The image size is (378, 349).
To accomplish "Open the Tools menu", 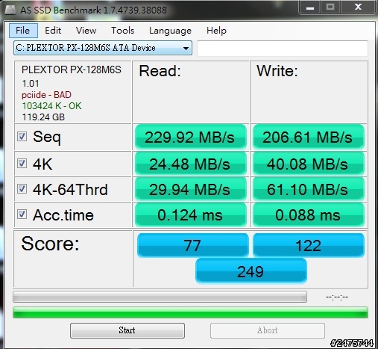I will (122, 31).
